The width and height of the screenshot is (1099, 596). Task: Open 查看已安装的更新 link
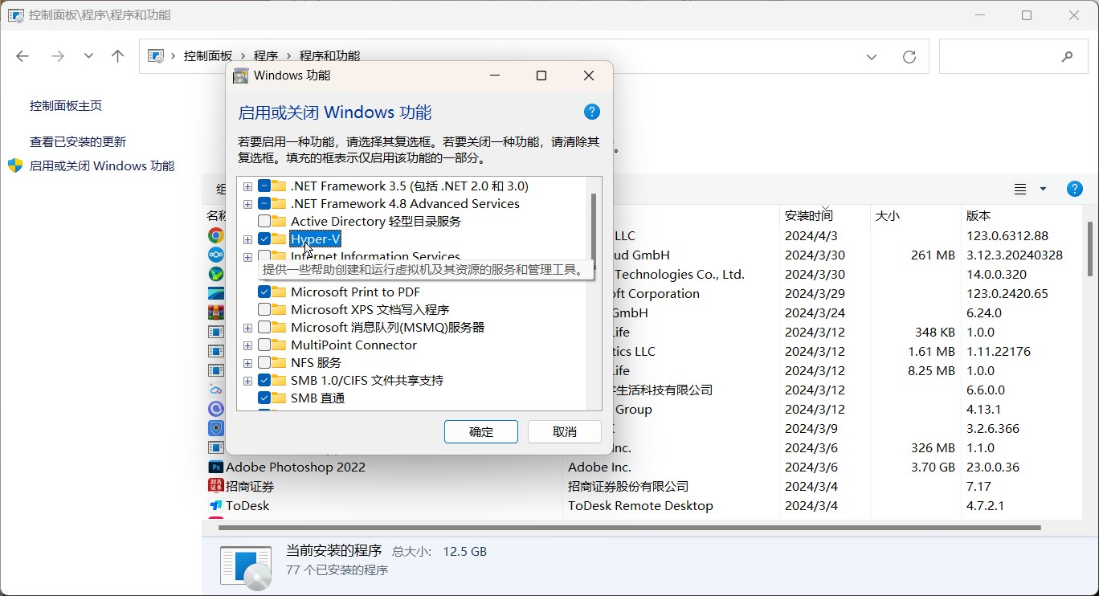click(x=78, y=141)
